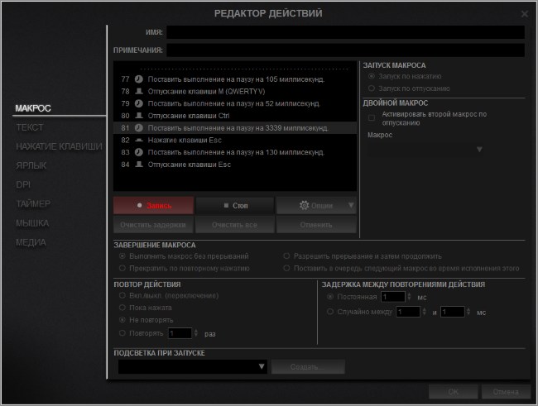Open the ТАЙМЕР section in sidebar
Image resolution: width=538 pixels, height=406 pixels.
(x=33, y=203)
